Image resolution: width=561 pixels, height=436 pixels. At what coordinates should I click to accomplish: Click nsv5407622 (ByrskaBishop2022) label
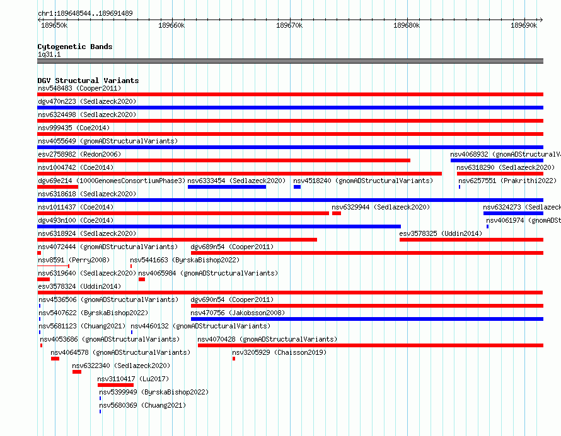(93, 313)
